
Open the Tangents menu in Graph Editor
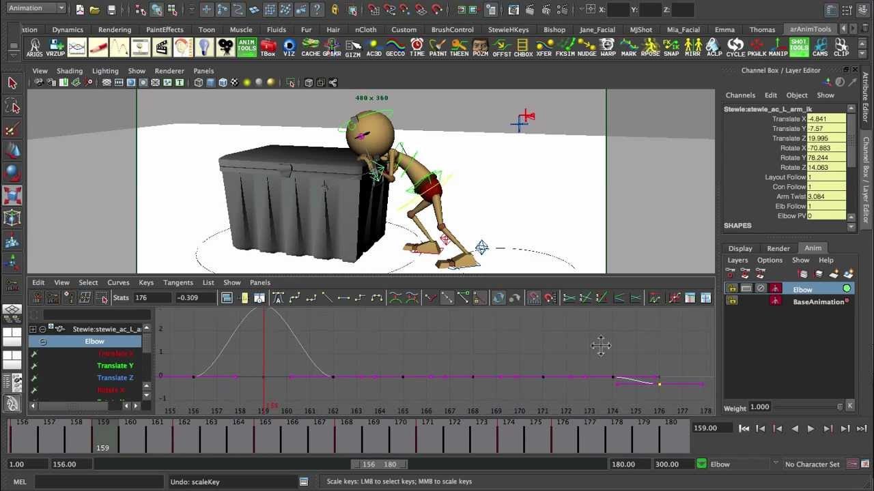[x=178, y=282]
